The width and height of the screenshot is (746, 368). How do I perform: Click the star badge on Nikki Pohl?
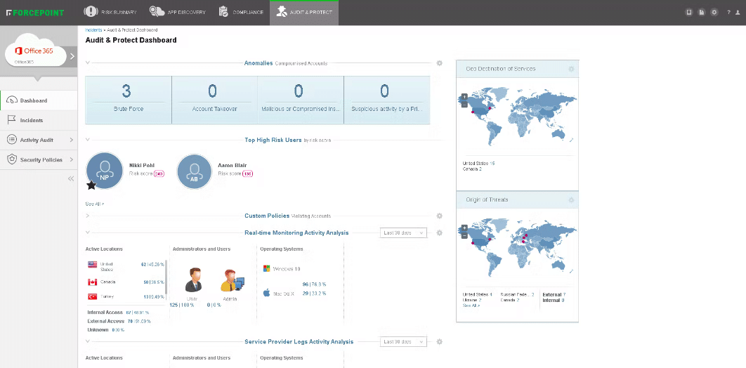click(x=91, y=185)
